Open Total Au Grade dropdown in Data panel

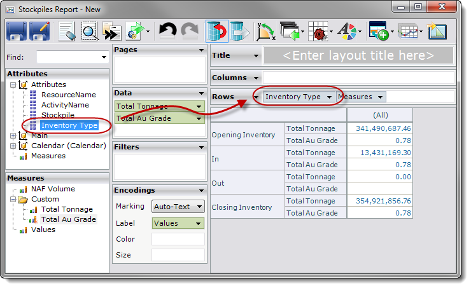click(x=199, y=118)
